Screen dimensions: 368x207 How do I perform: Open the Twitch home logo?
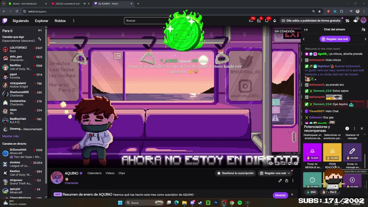(5, 21)
